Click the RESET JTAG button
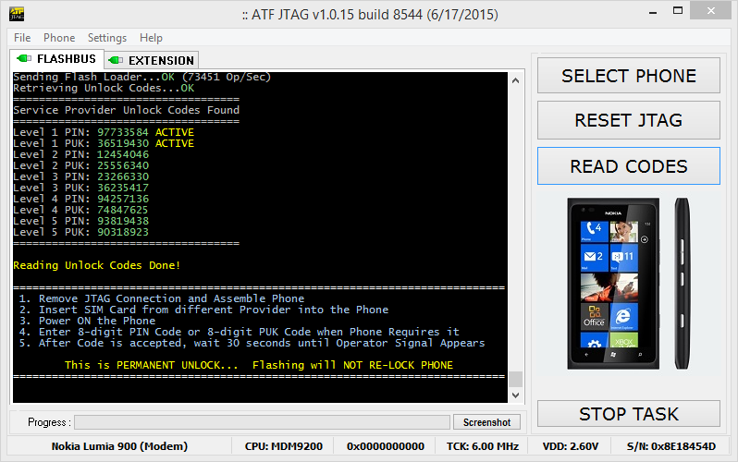This screenshot has width=738, height=462. tap(629, 120)
